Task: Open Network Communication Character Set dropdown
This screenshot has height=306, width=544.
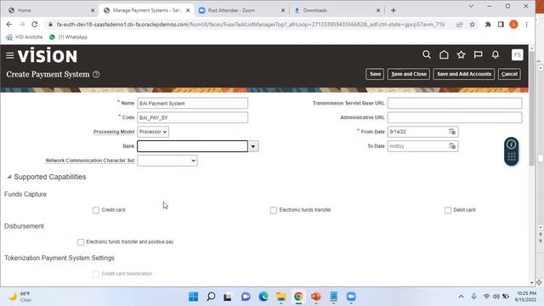Action: point(167,161)
